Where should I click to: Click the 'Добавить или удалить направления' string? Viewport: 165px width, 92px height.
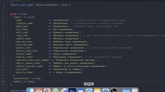(x=73, y=63)
